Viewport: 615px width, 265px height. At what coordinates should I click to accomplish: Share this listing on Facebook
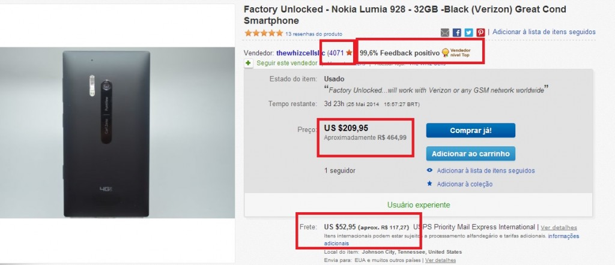pyautogui.click(x=456, y=32)
